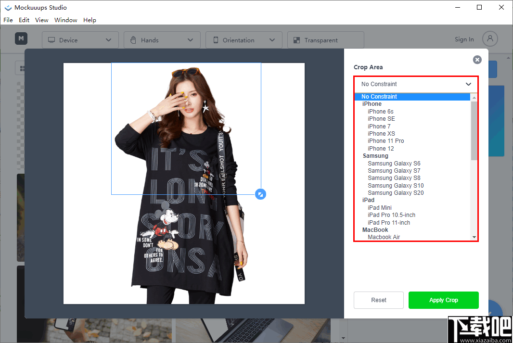Click the Transparent background filter icon
The width and height of the screenshot is (513, 343).
(x=296, y=39)
